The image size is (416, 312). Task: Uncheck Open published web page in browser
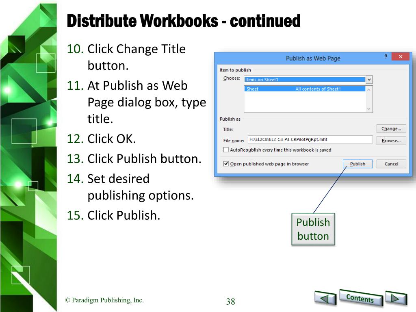tap(226, 164)
